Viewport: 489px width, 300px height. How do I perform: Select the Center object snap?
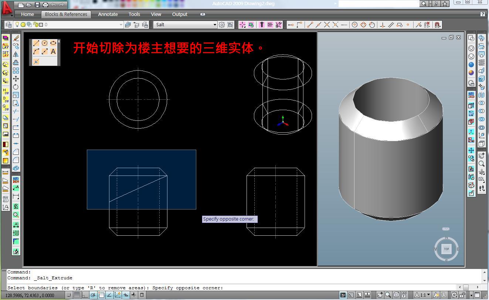click(x=355, y=25)
